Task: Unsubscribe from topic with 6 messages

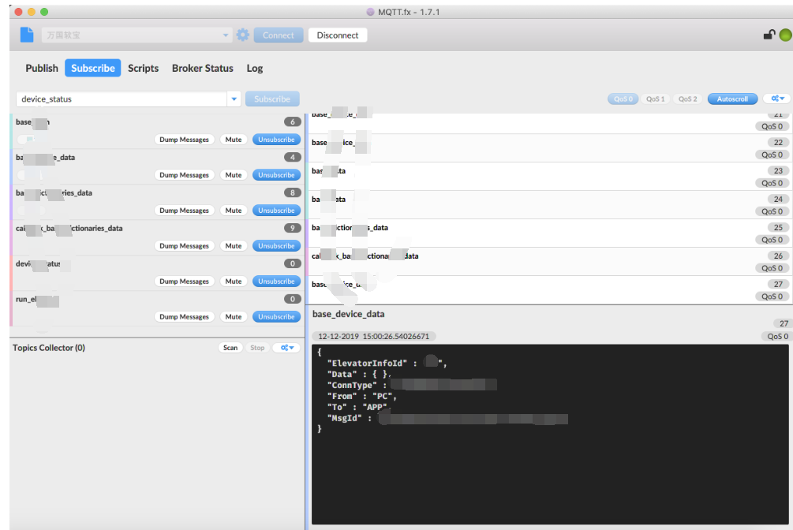Action: (x=276, y=140)
